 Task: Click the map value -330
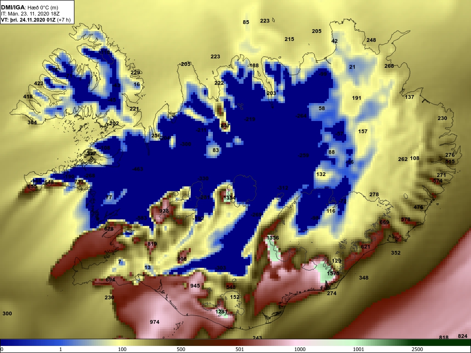pyautogui.click(x=203, y=178)
